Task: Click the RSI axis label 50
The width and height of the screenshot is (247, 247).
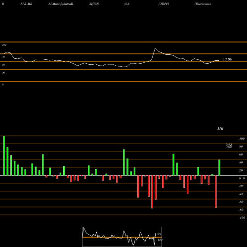Action: click(x=3, y=65)
